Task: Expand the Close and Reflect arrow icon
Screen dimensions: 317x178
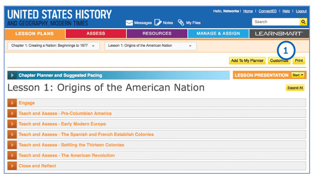Action: 12,166
